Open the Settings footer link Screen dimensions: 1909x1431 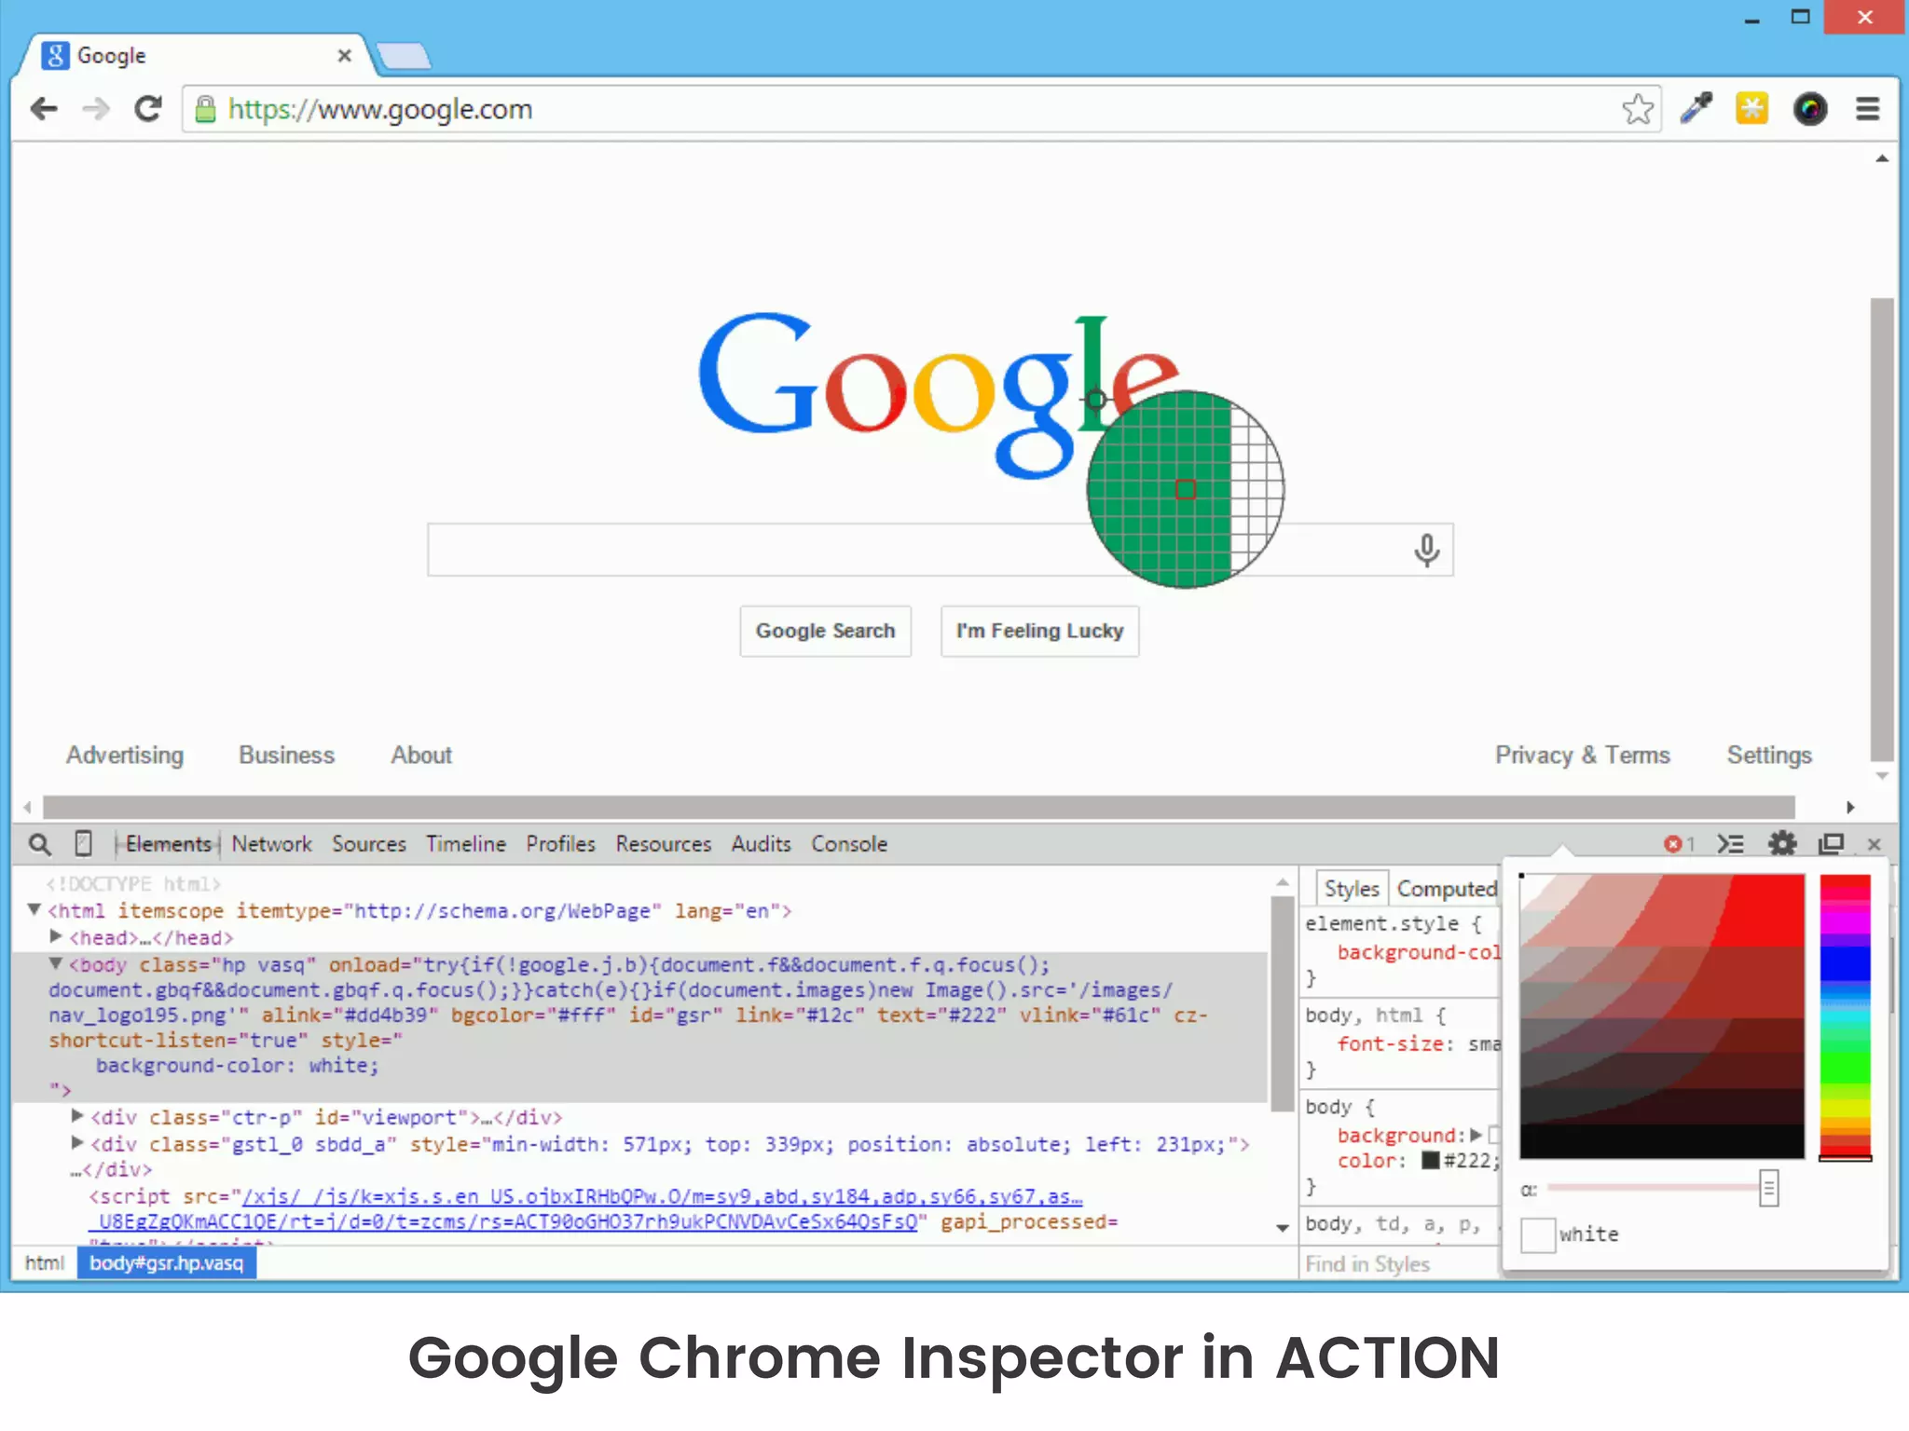coord(1769,756)
